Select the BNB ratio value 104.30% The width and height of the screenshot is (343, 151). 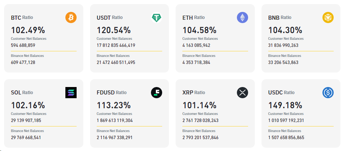(x=285, y=30)
